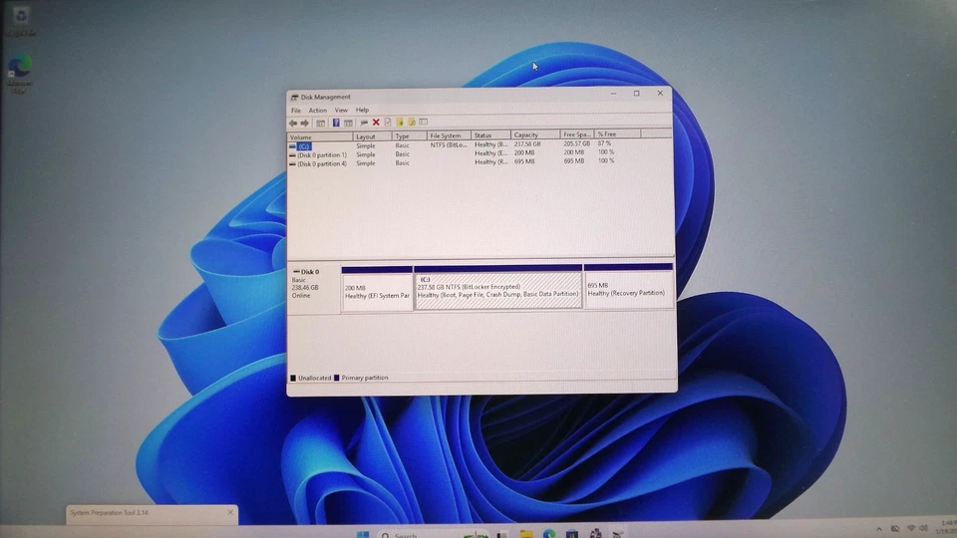Sort by the Capacity column header
Image resolution: width=957 pixels, height=538 pixels.
coord(535,134)
